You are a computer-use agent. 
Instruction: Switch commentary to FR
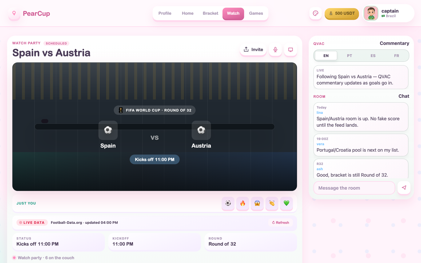(397, 56)
